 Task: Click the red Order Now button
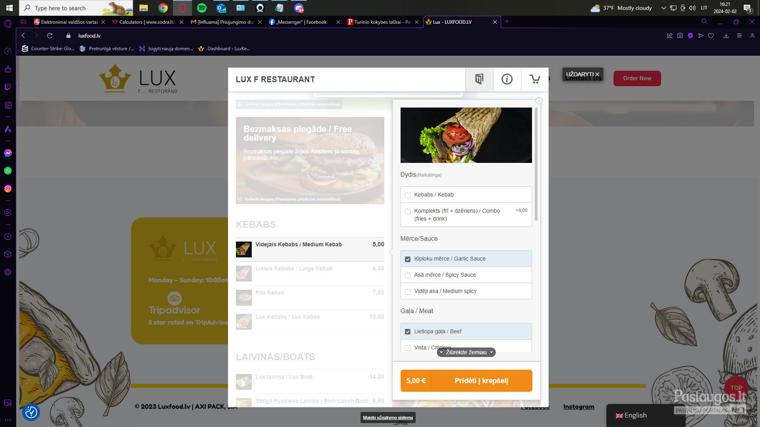[637, 78]
